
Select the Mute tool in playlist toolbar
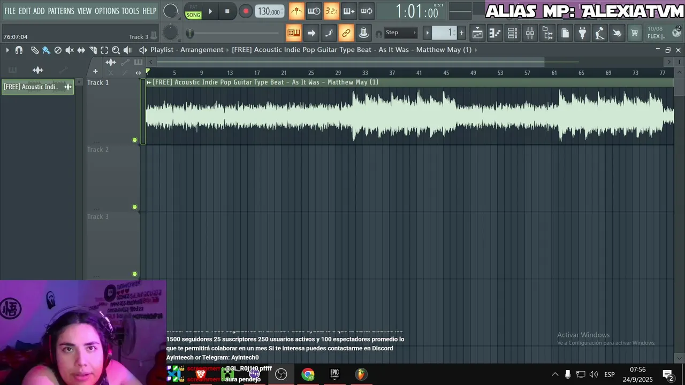70,50
